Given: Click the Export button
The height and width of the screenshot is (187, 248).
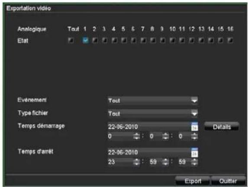Looking at the screenshot, I should coord(193,181).
